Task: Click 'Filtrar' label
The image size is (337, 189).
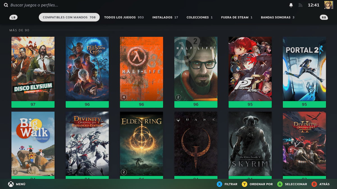Action: (x=231, y=184)
